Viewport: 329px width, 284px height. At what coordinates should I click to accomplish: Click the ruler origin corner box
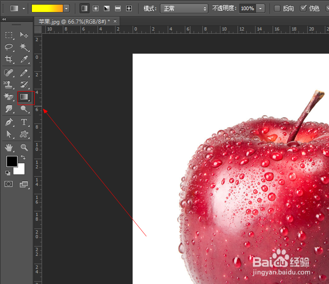(38, 30)
